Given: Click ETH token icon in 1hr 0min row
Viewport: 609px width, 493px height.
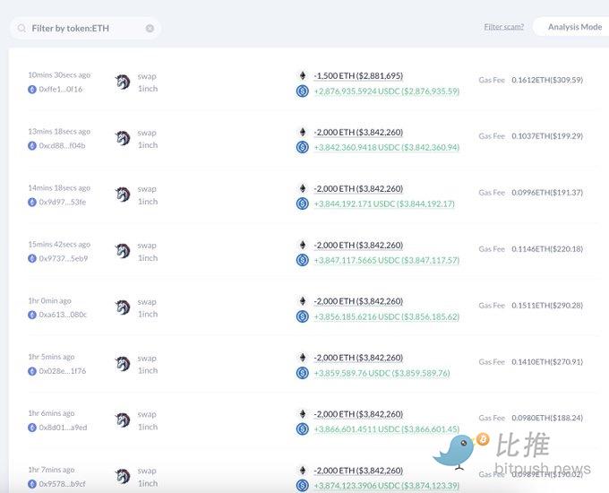Looking at the screenshot, I should pyautogui.click(x=303, y=301).
